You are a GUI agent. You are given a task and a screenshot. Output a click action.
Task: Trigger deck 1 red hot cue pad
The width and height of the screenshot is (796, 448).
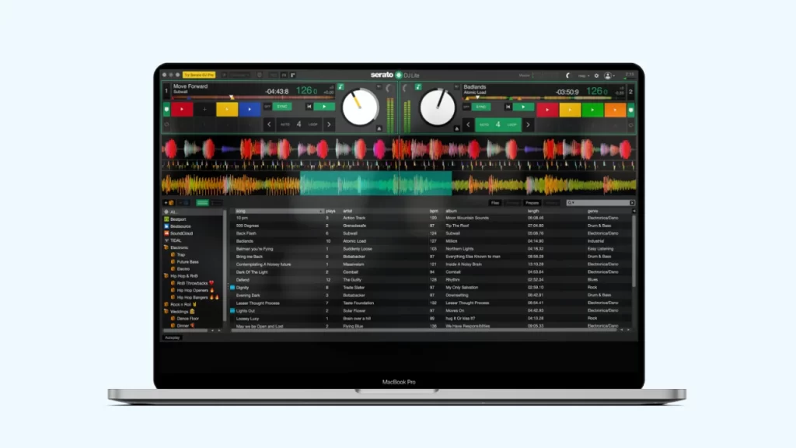[182, 109]
